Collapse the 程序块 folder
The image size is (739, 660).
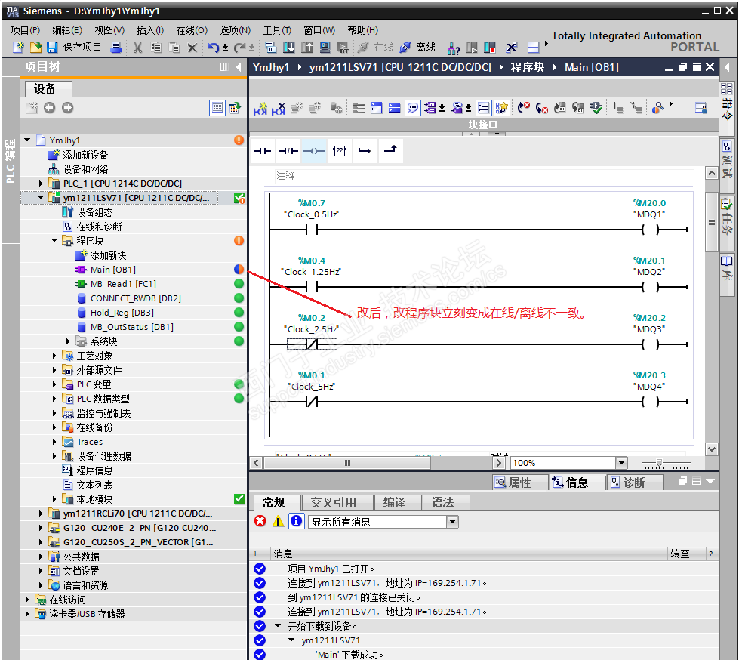[54, 240]
